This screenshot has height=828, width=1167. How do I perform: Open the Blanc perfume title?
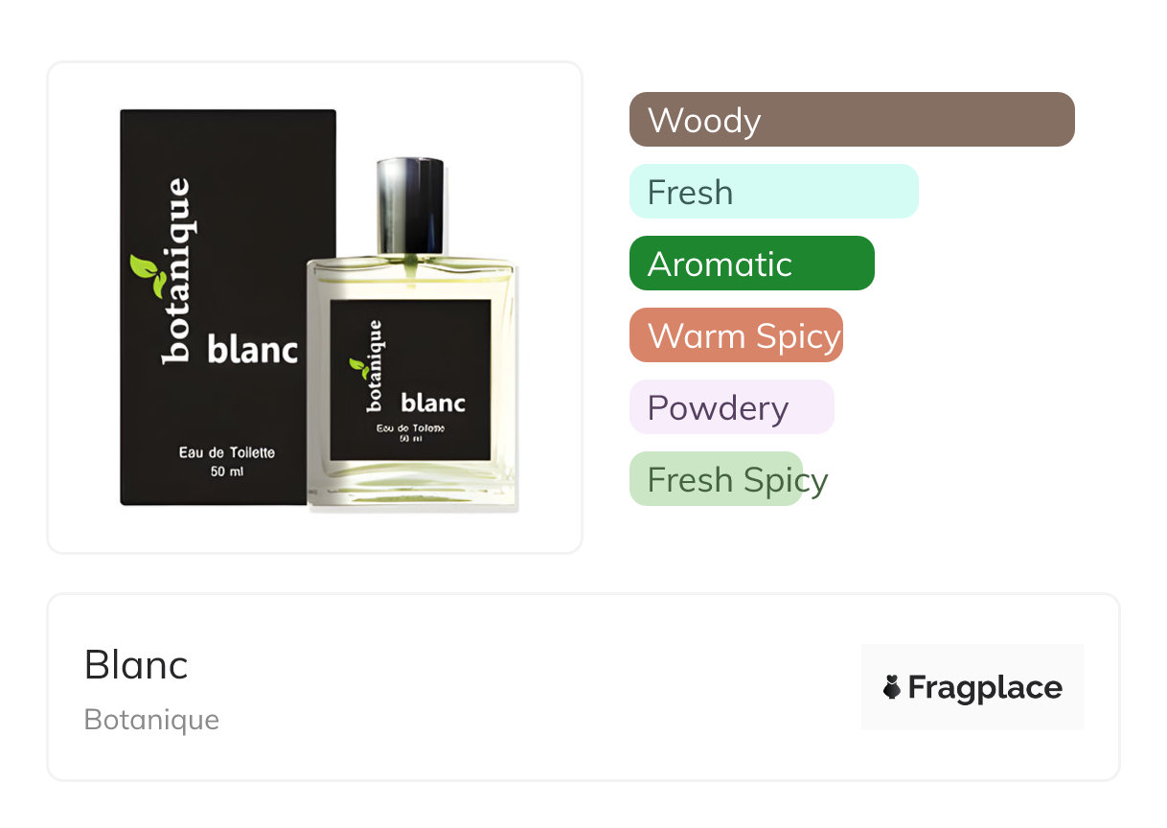click(x=136, y=665)
